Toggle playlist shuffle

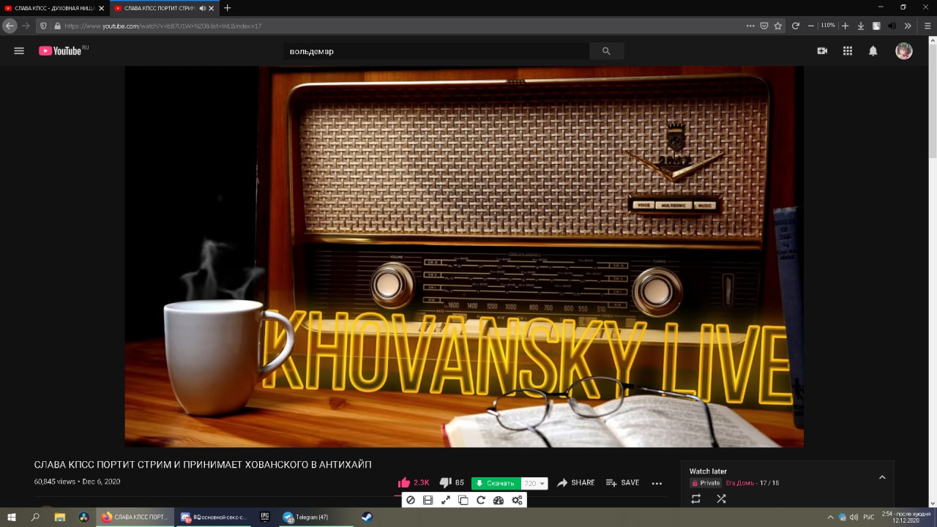click(721, 498)
